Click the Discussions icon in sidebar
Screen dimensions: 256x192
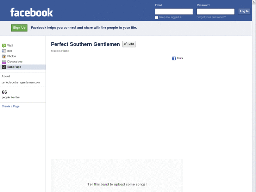(4, 62)
